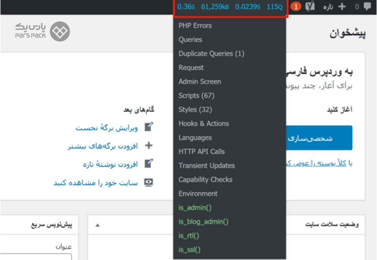Open the ویرایش برگهٔ نخست link
377x260 pixels.
tap(106, 127)
